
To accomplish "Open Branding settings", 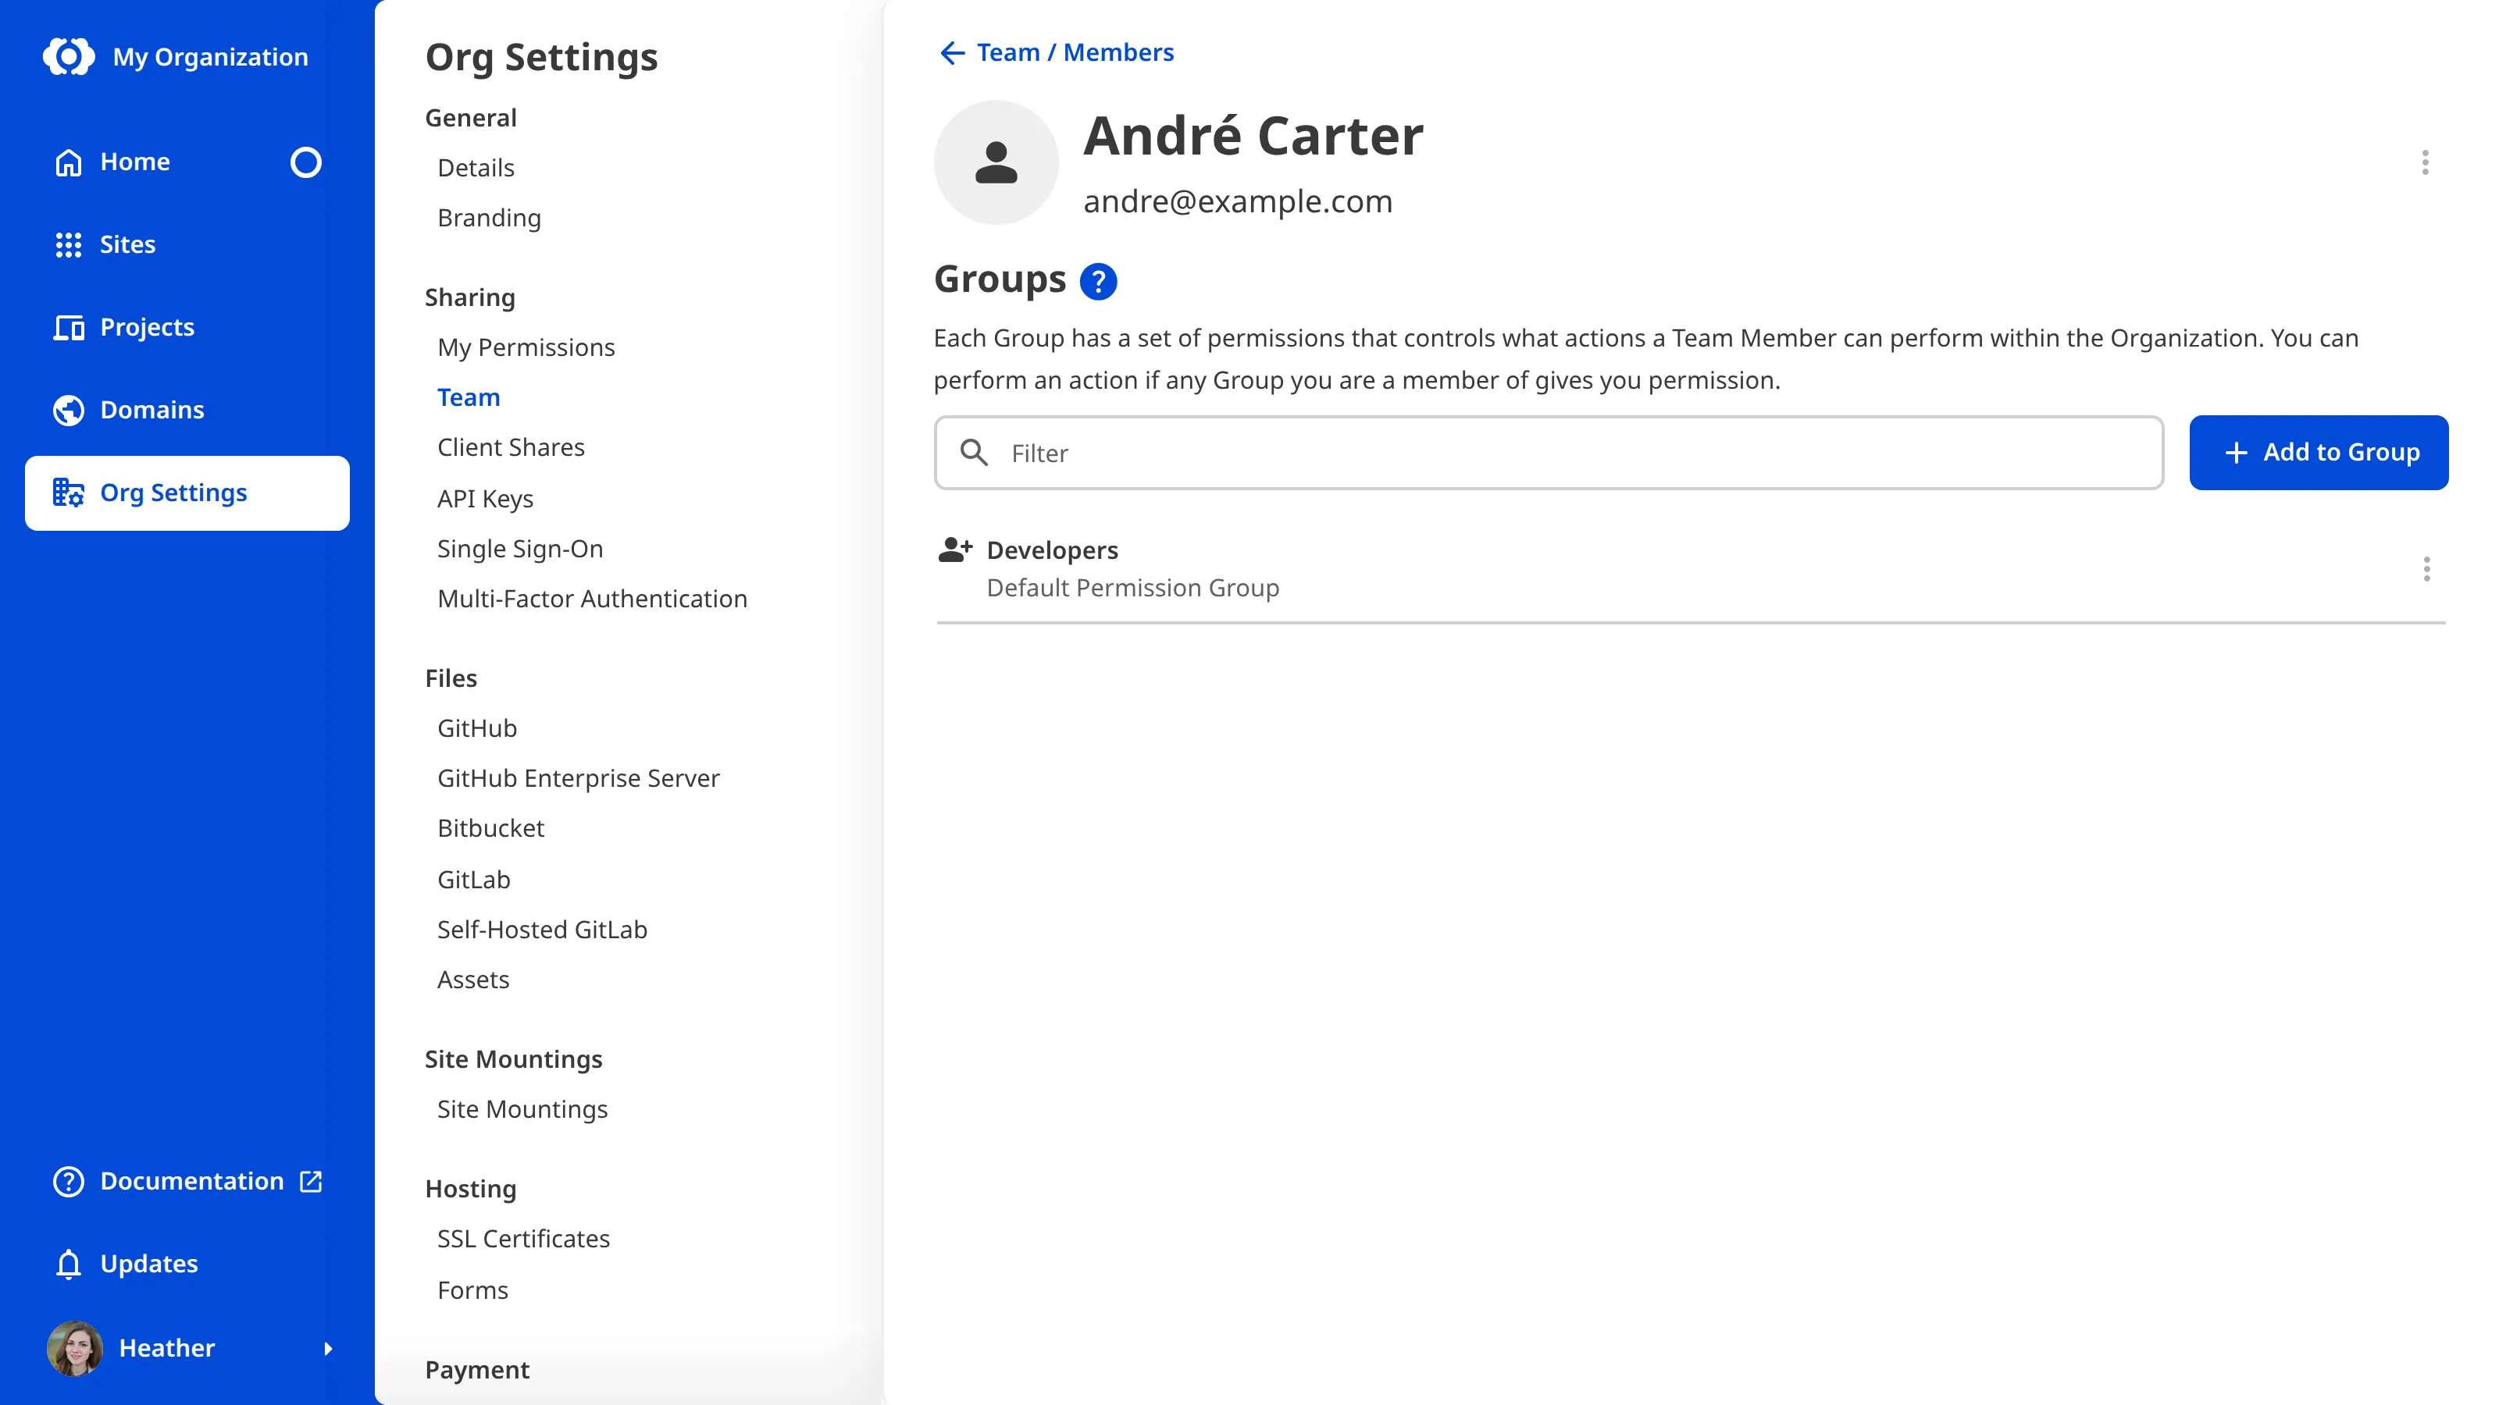I will pyautogui.click(x=489, y=219).
